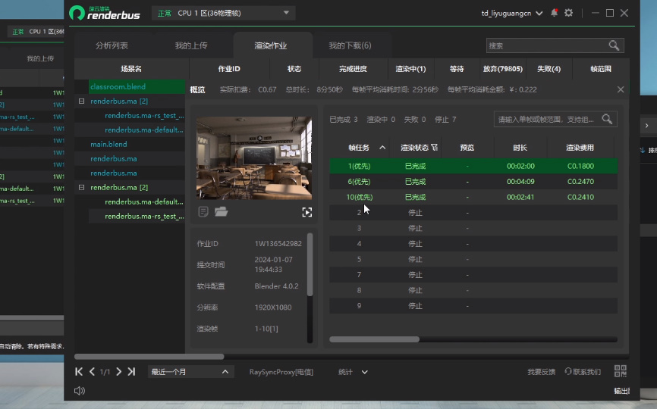
Task: Go to previous page arrow
Action: [92, 371]
